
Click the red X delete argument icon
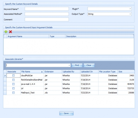click(10, 32)
